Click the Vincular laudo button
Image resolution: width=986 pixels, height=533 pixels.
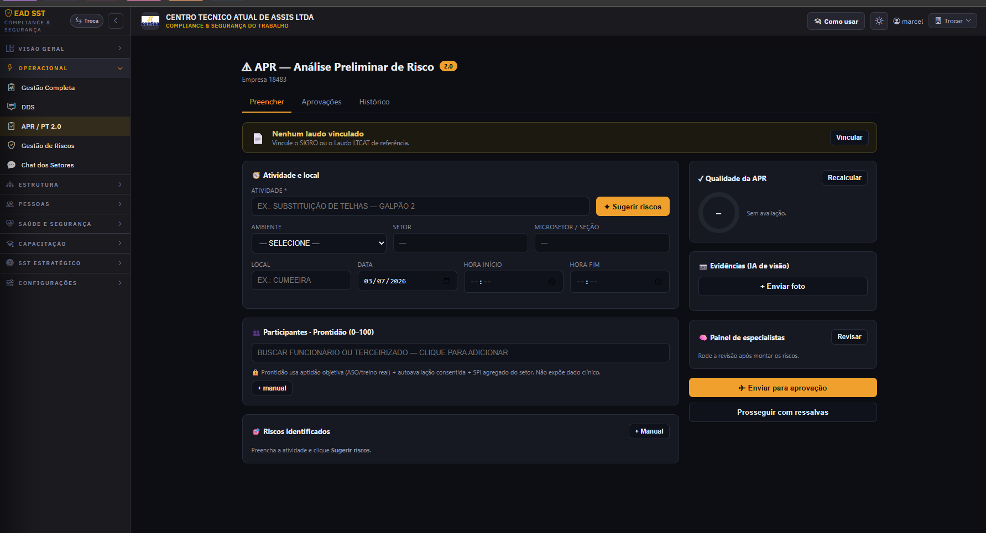(849, 138)
